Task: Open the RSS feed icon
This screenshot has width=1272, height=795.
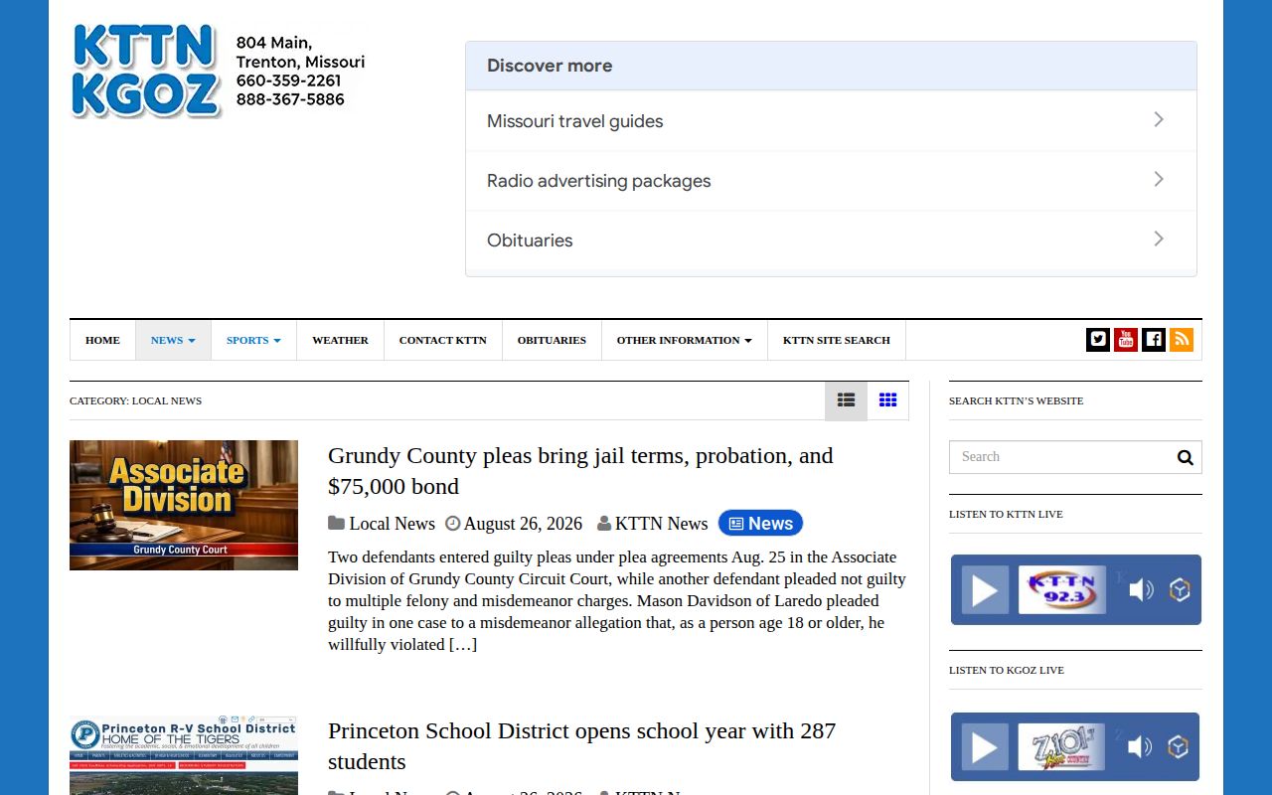Action: point(1182,340)
